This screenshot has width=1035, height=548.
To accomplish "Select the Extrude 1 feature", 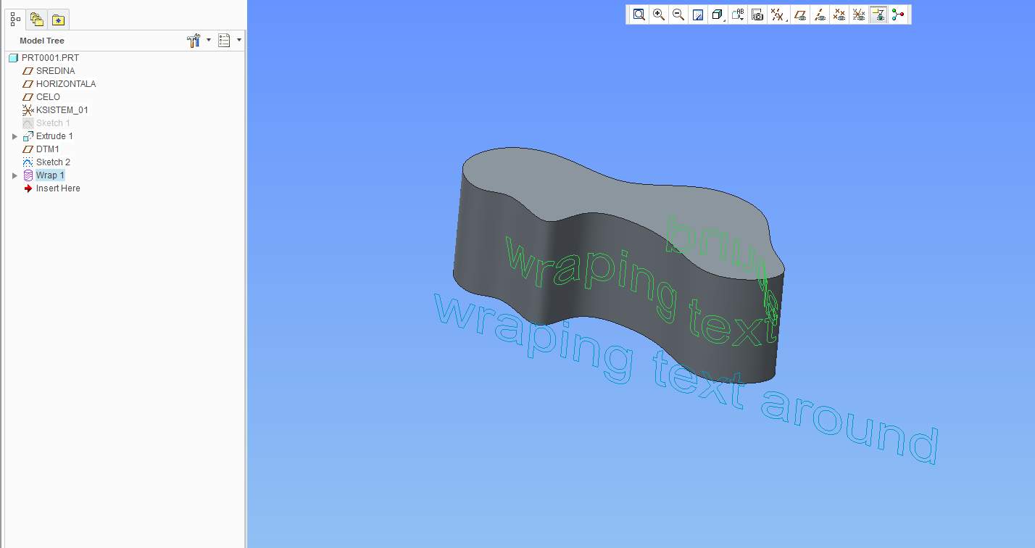I will 54,136.
